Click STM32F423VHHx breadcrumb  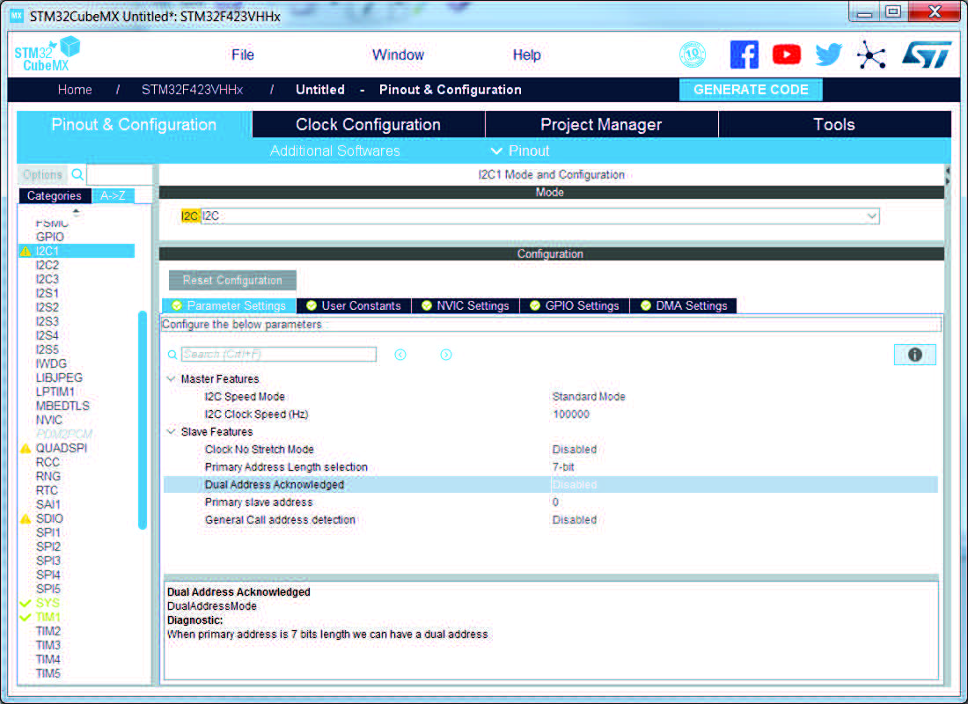point(192,90)
